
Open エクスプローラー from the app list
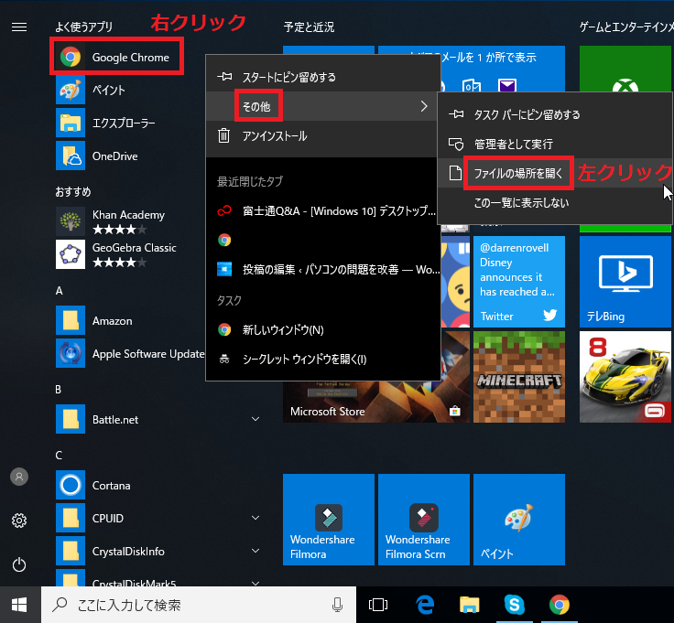124,124
